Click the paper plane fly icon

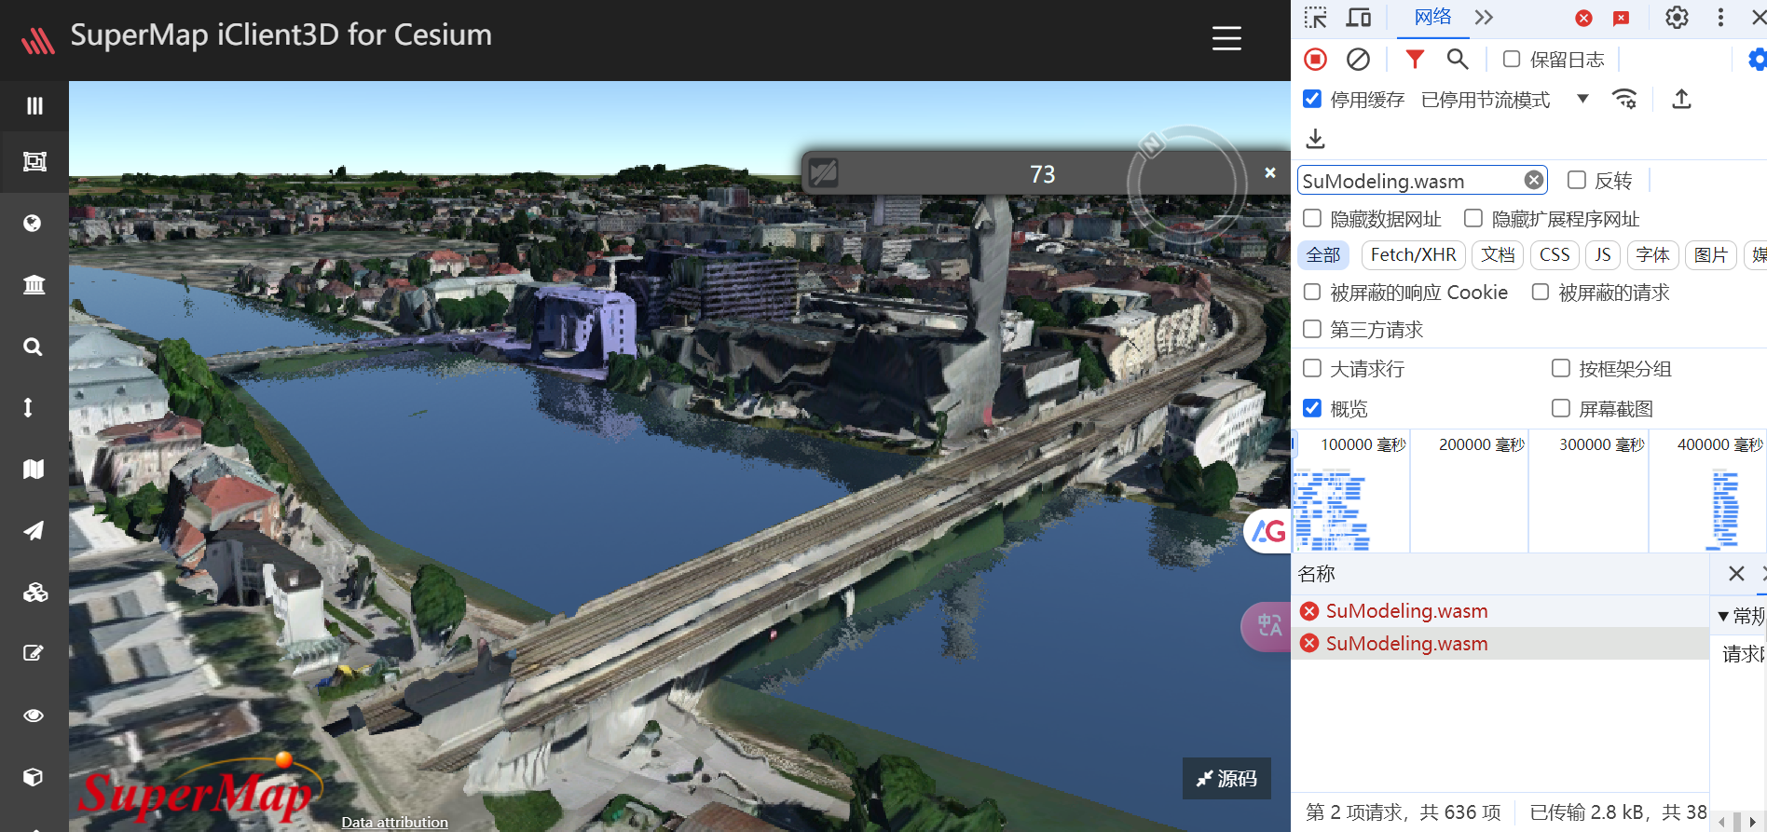coord(34,530)
